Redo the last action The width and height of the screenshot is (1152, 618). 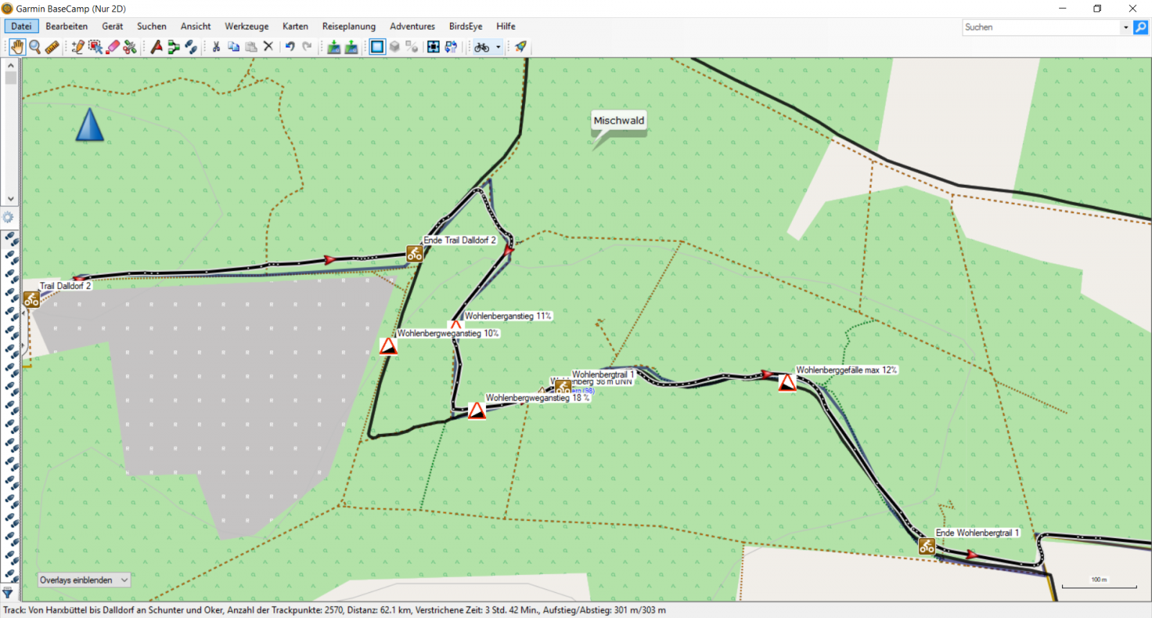coord(307,47)
